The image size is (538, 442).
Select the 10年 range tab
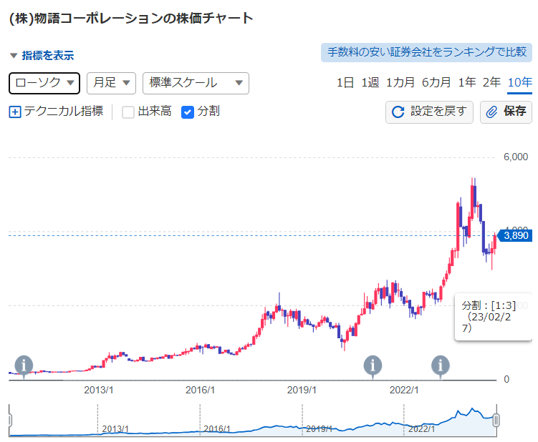(x=520, y=83)
